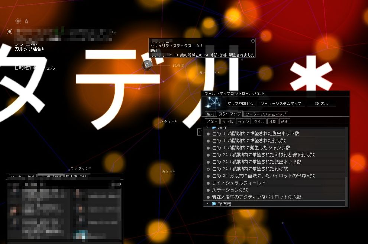The image size is (368, 244).
Task: Select radio ステーションの数
Action: tap(208, 190)
